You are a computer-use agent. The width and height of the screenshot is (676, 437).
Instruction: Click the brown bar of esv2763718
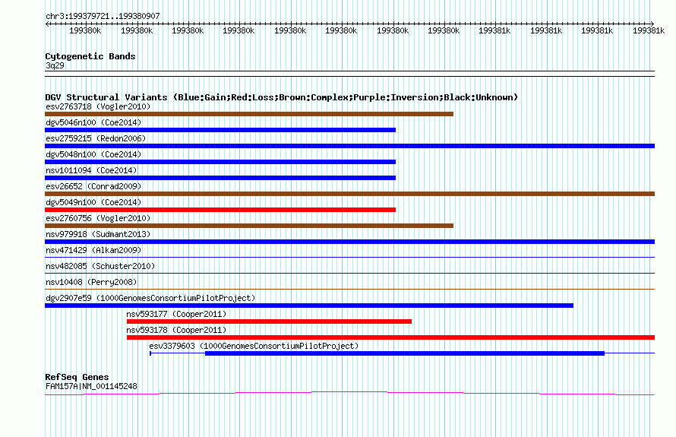[x=249, y=114]
